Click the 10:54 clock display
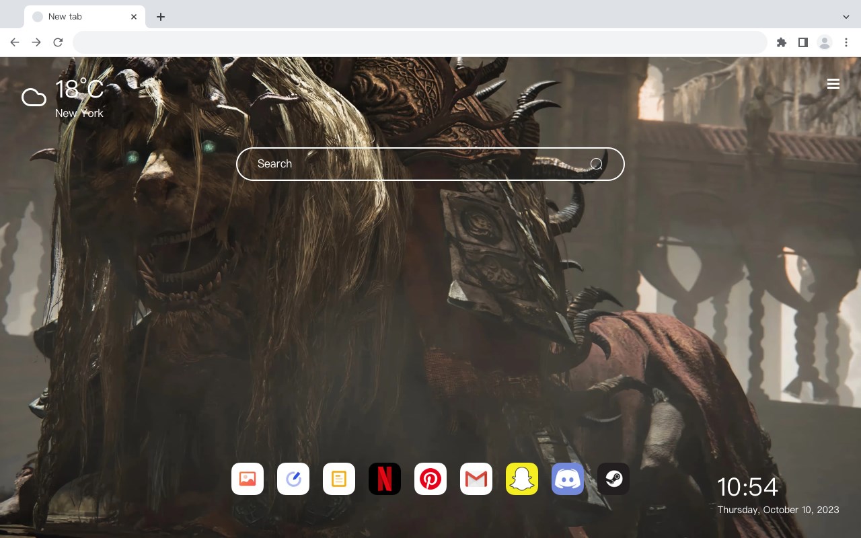This screenshot has height=538, width=861. (x=747, y=487)
